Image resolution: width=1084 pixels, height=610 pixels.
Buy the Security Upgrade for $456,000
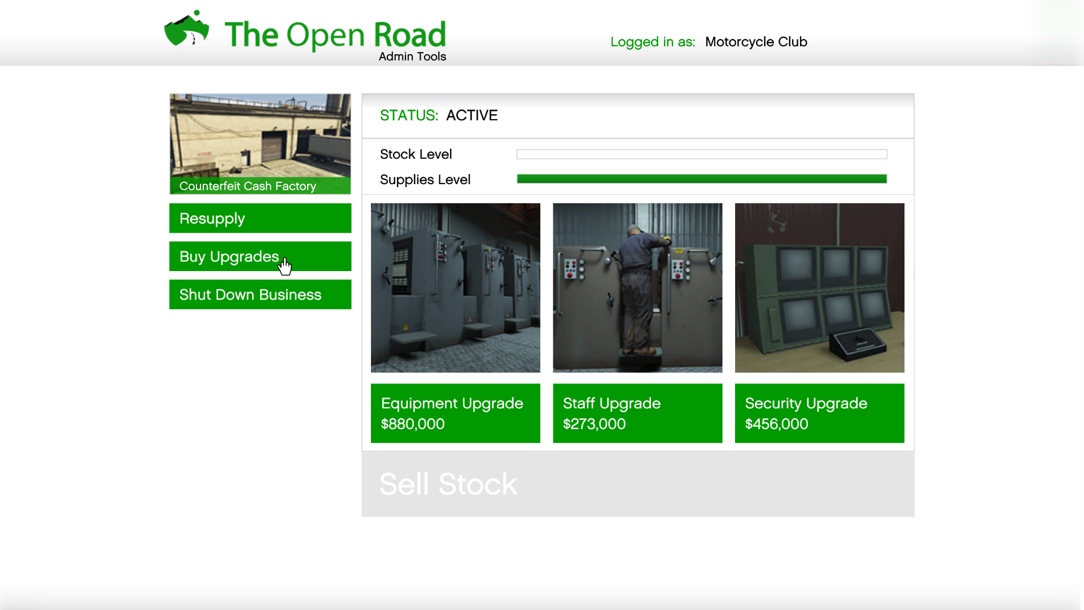(819, 413)
